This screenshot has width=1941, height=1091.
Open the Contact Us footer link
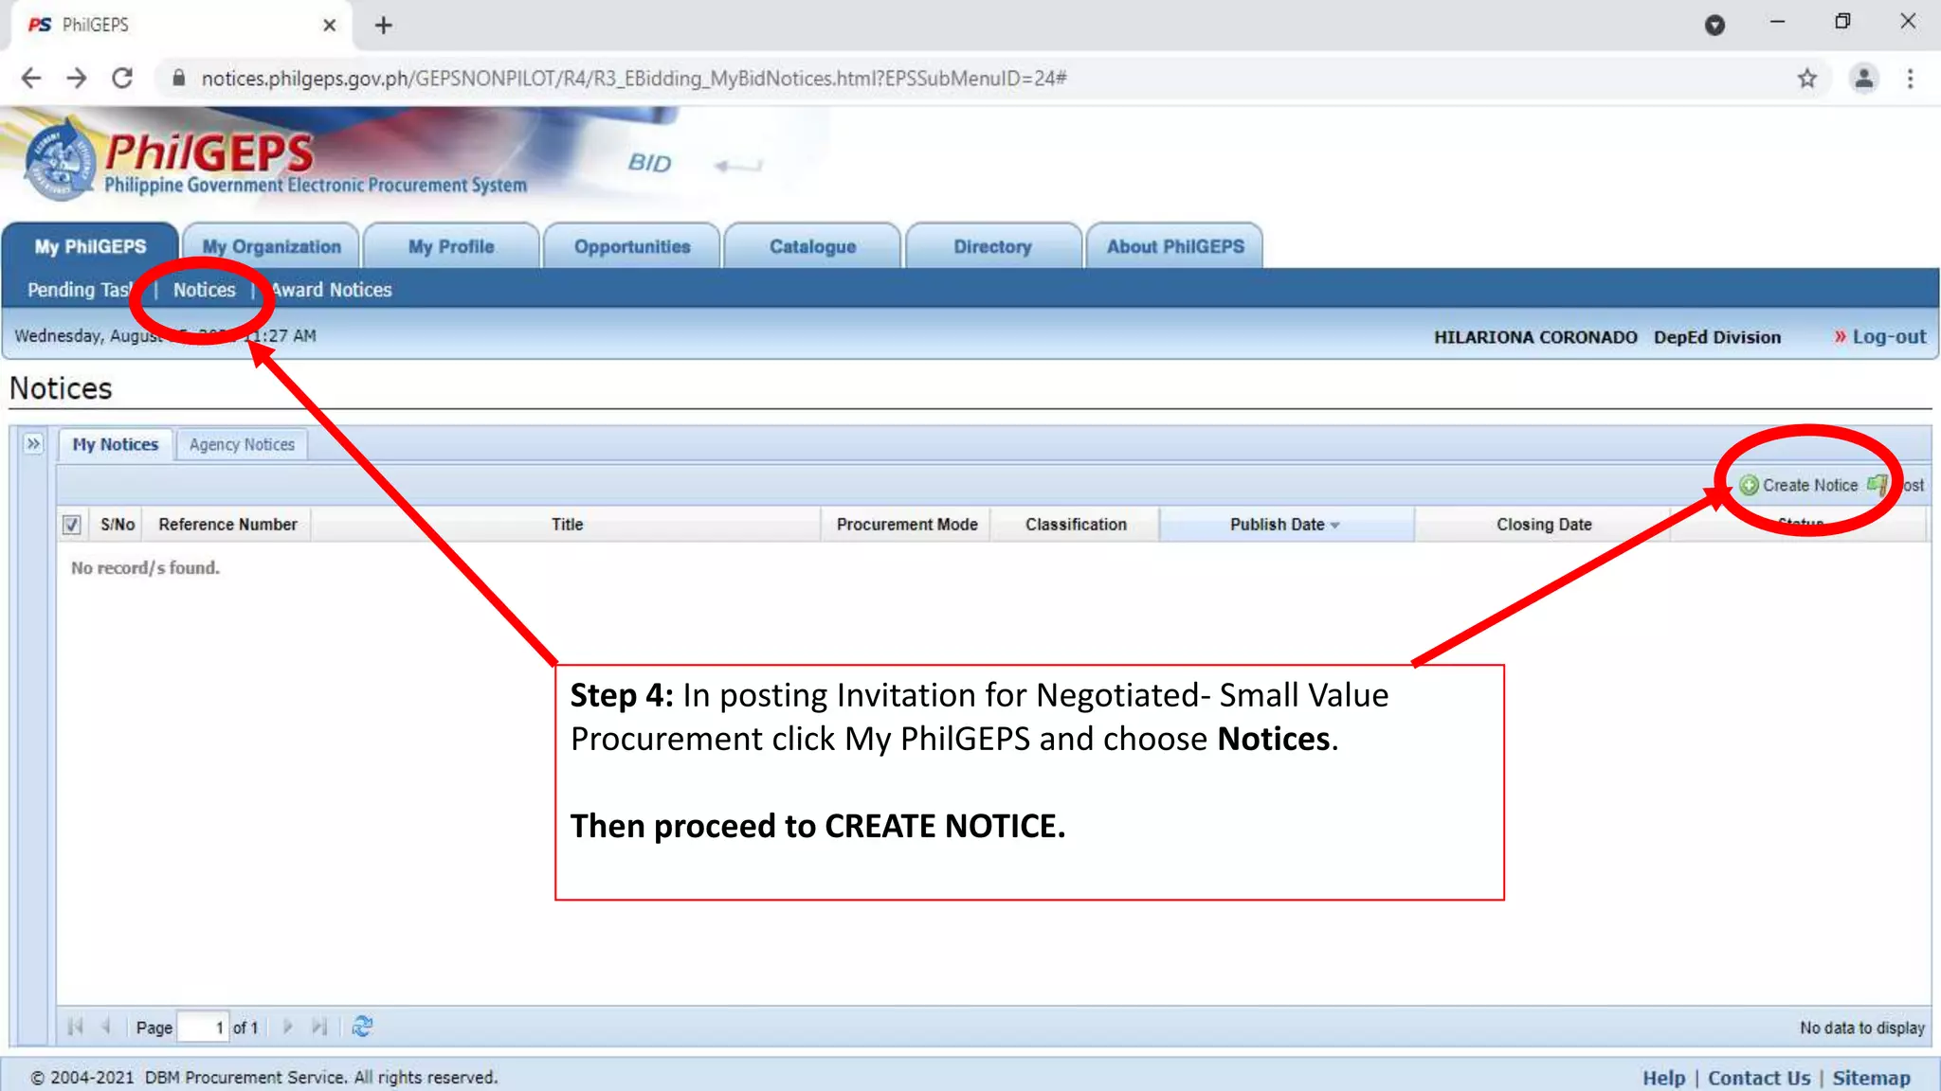(x=1758, y=1078)
